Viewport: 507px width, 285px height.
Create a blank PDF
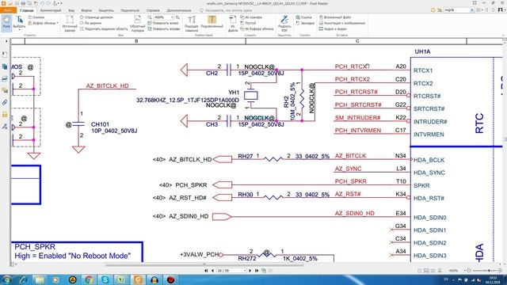pyautogui.click(x=248, y=23)
